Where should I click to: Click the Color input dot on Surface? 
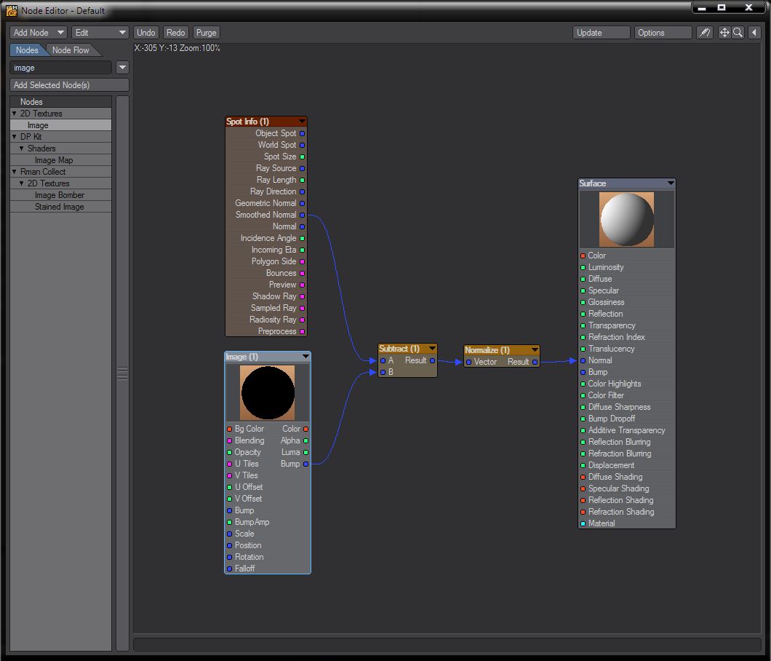pyautogui.click(x=583, y=256)
